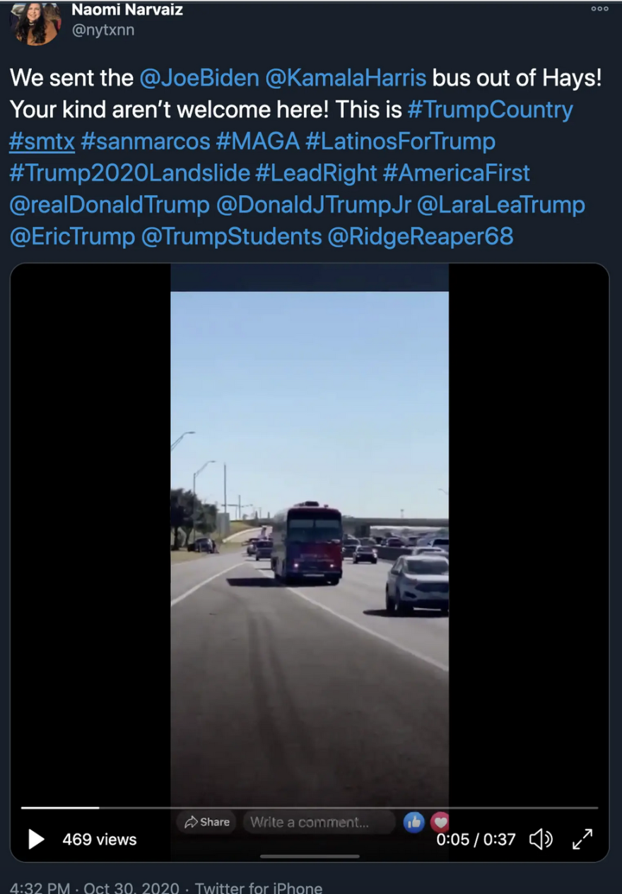The height and width of the screenshot is (894, 622).
Task: Click the Write a comment field
Action: 319,822
